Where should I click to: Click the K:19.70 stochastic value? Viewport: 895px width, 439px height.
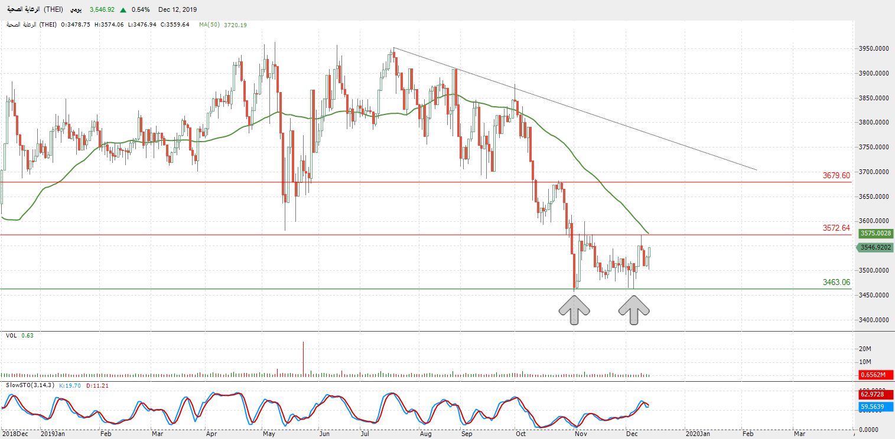70,385
